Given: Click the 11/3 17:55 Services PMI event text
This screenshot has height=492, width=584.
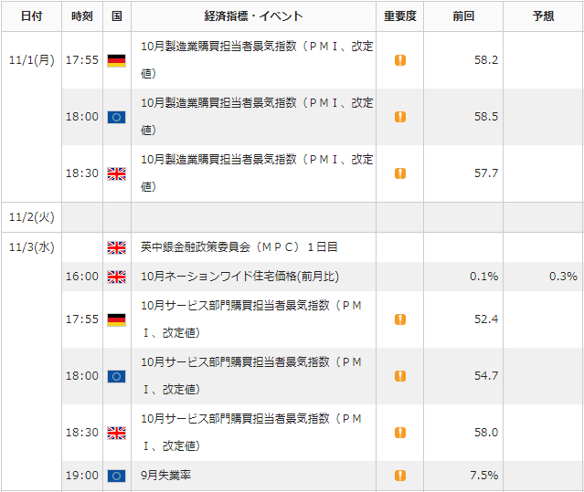Looking at the screenshot, I should pyautogui.click(x=251, y=319).
